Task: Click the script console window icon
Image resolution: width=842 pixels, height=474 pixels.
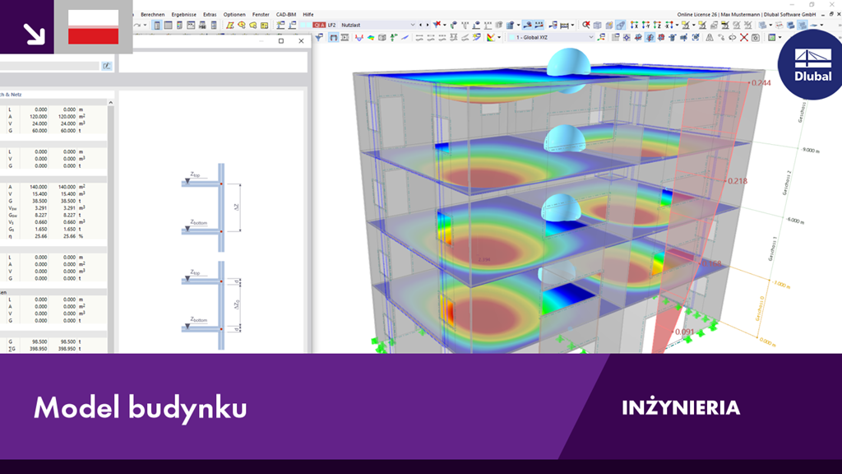Action: tap(191, 25)
